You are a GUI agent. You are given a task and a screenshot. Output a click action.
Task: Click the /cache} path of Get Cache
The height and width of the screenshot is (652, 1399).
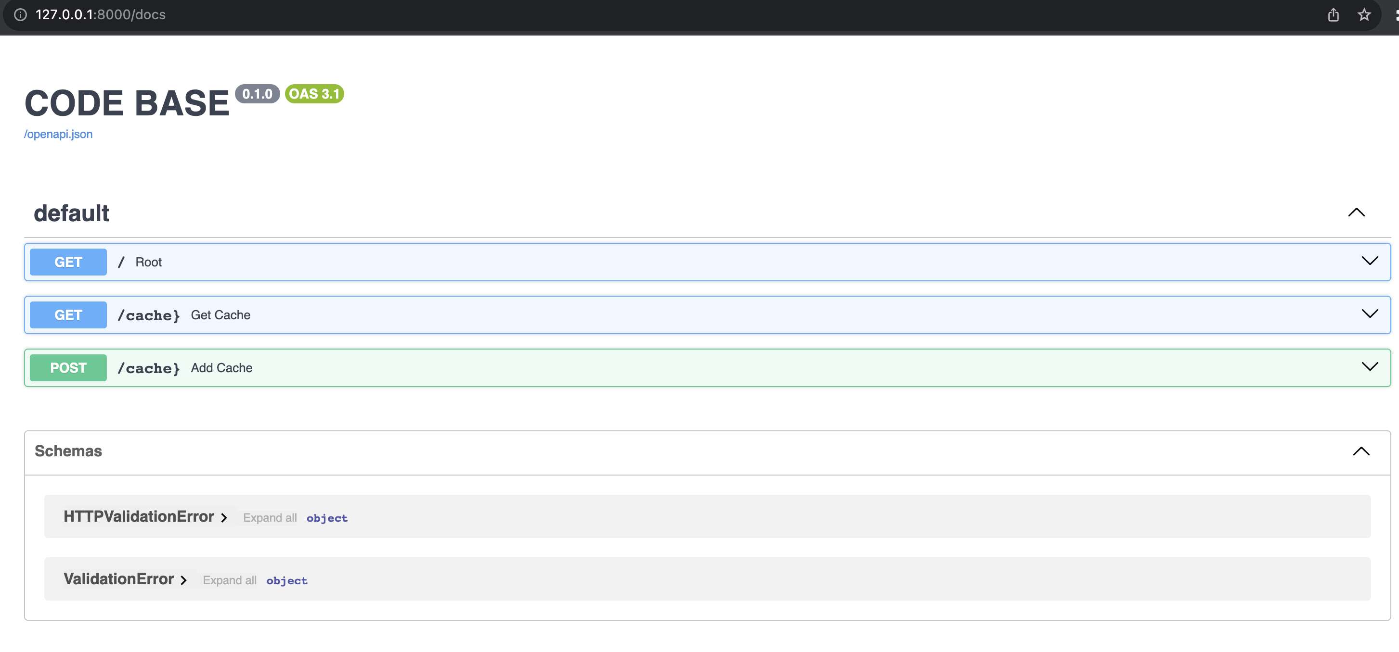149,315
